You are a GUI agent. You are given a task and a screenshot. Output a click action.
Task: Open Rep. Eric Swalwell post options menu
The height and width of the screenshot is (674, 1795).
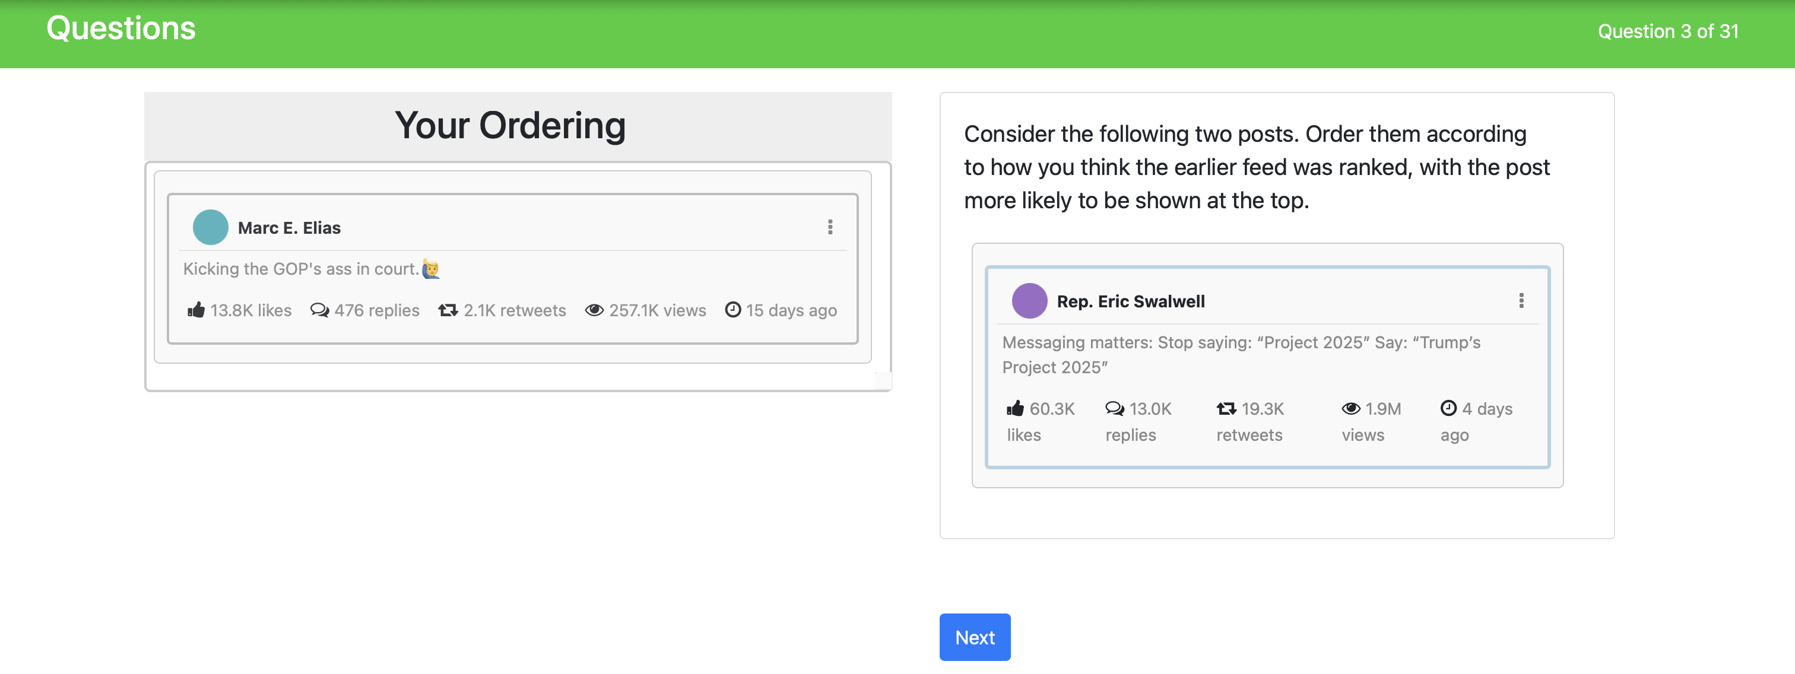tap(1521, 301)
